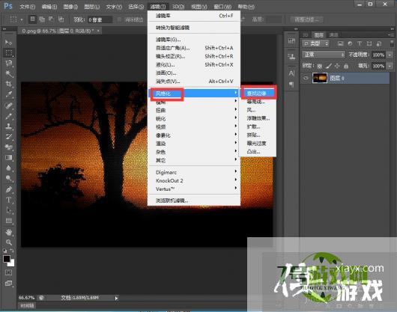Expand the 扭曲 filter submenu
Screen dimensions: 397x312
[x=194, y=110]
